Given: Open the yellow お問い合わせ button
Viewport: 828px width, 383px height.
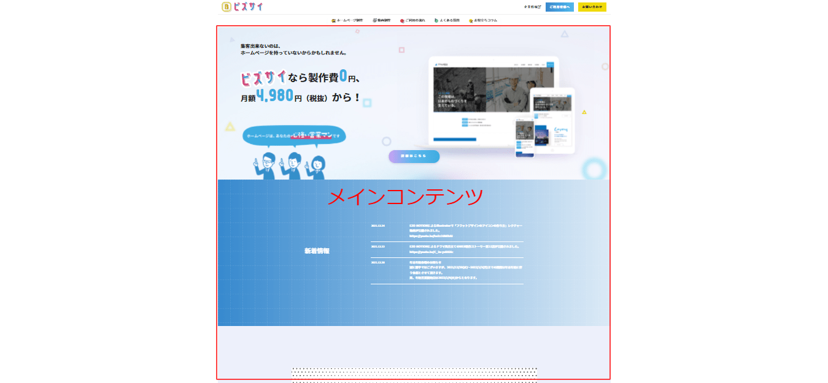Looking at the screenshot, I should (592, 7).
